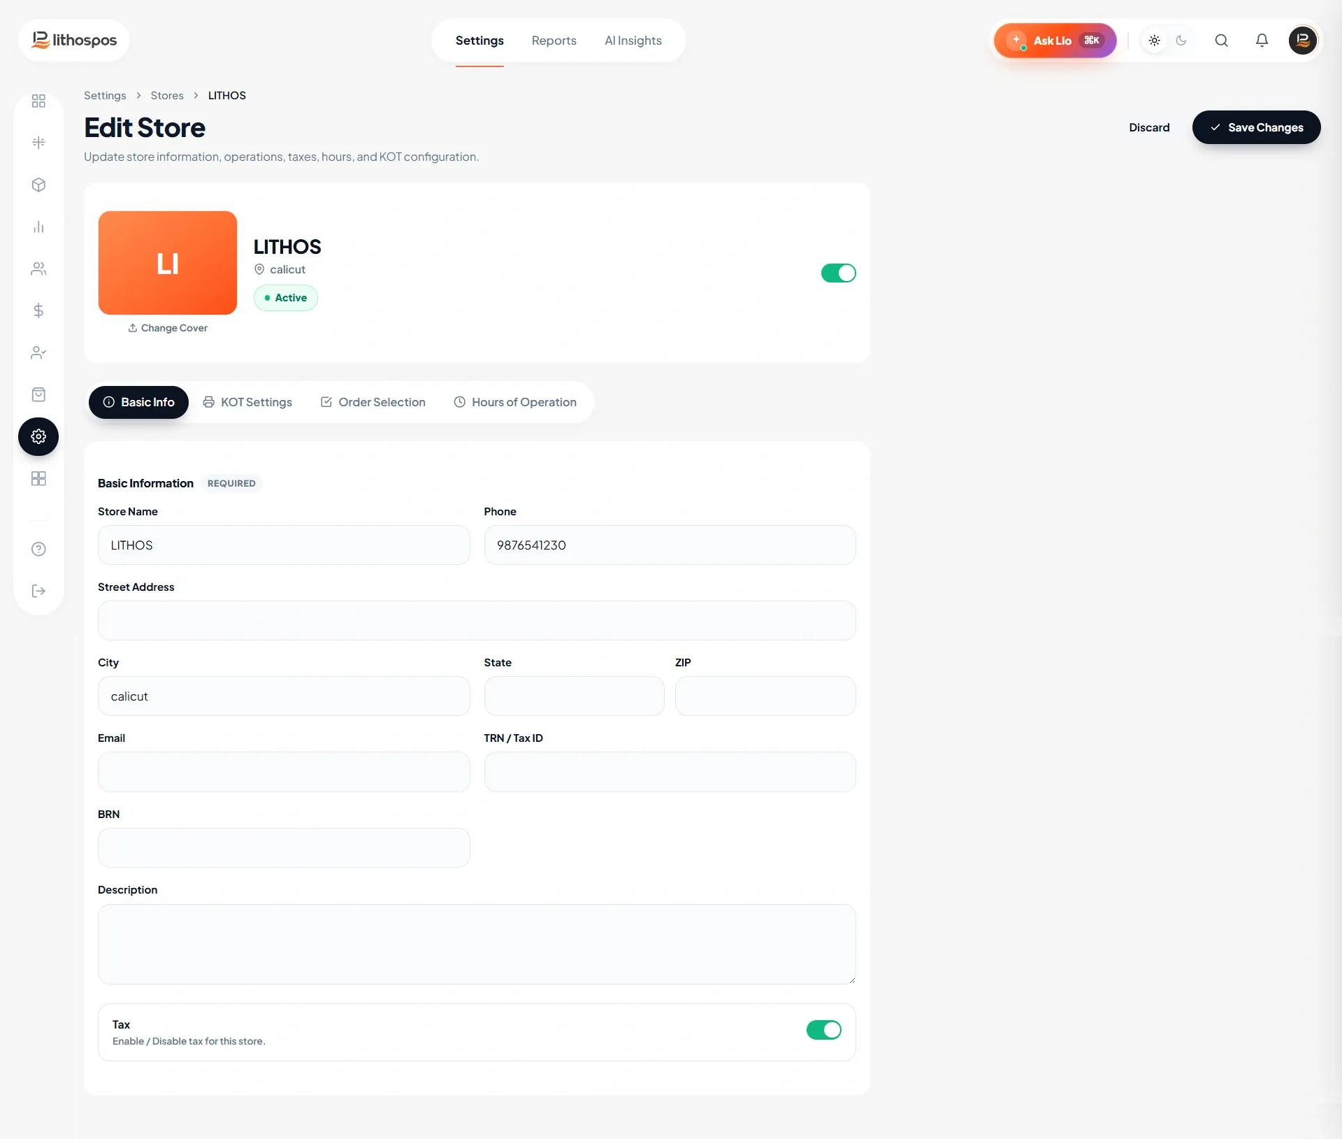Open the help question mark icon

point(38,549)
